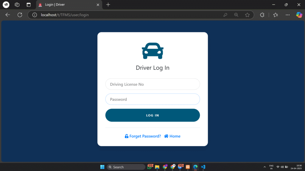Restore down the browser window
Image resolution: width=305 pixels, height=171 pixels.
coord(286,5)
